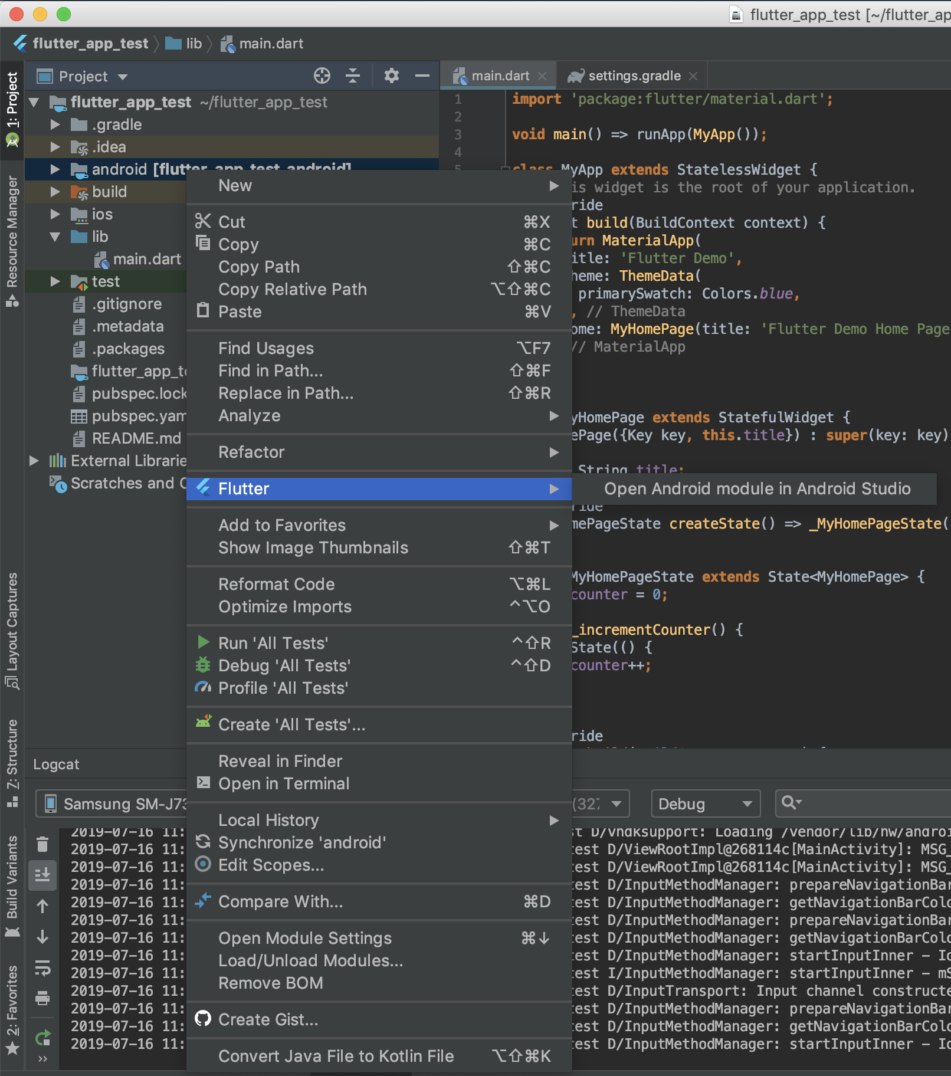Click the clear logcat trash icon
This screenshot has width=951, height=1076.
(42, 845)
